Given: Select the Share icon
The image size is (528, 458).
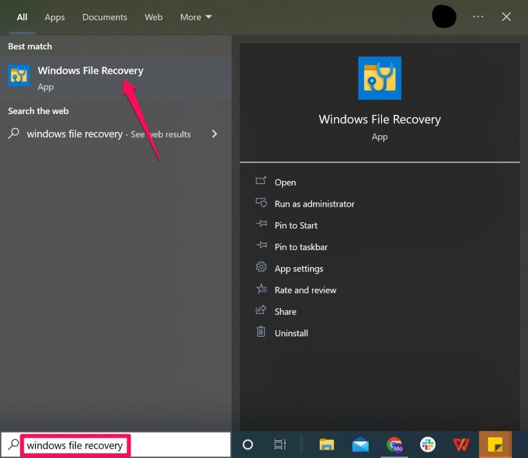Looking at the screenshot, I should [260, 311].
